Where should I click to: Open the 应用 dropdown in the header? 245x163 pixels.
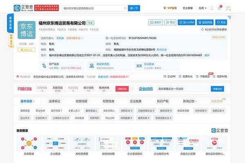pyautogui.click(x=203, y=8)
